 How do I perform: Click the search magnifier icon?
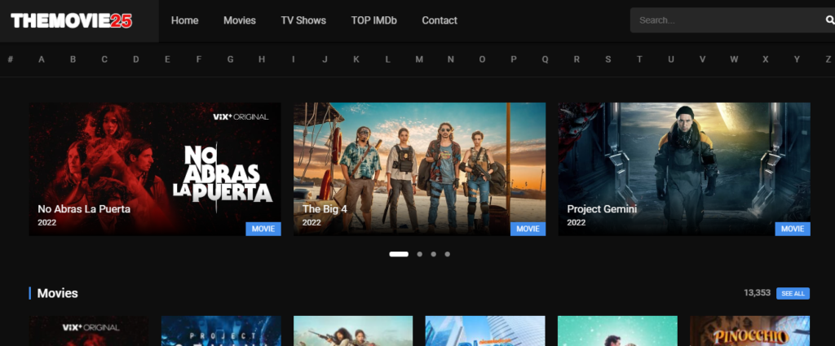pos(829,20)
